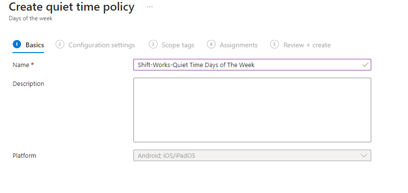Click the step 4 number circle
Viewport: 408px width, 193px height.
[211, 44]
